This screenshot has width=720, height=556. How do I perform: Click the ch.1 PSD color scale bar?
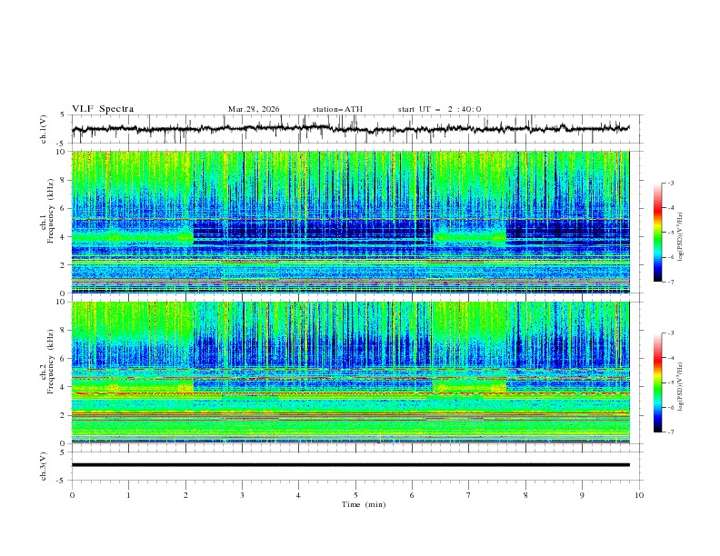(x=657, y=233)
